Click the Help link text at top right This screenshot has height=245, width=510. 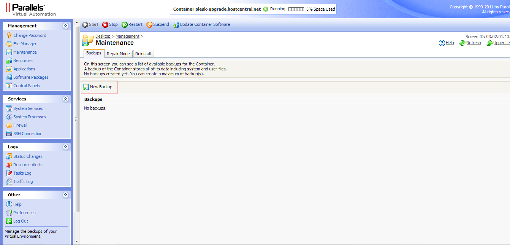point(450,43)
